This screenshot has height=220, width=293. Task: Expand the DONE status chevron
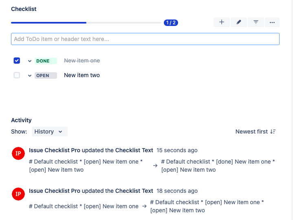pos(30,61)
